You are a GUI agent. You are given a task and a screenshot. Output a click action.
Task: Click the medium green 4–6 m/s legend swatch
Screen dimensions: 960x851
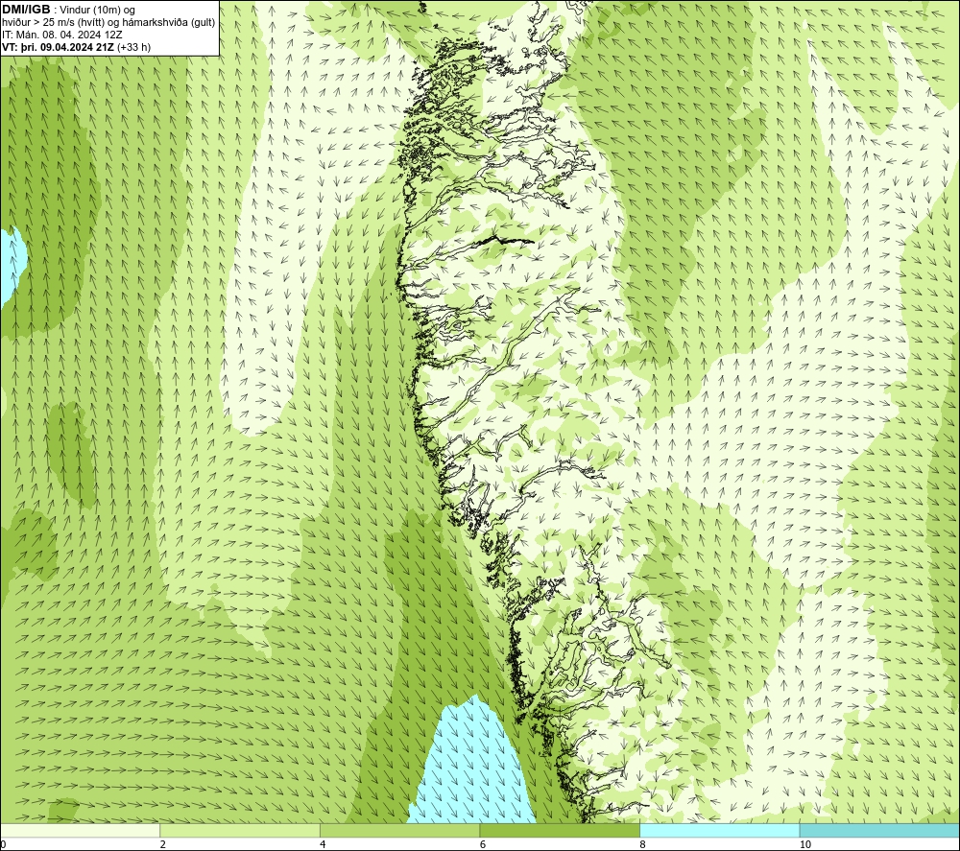pos(399,831)
